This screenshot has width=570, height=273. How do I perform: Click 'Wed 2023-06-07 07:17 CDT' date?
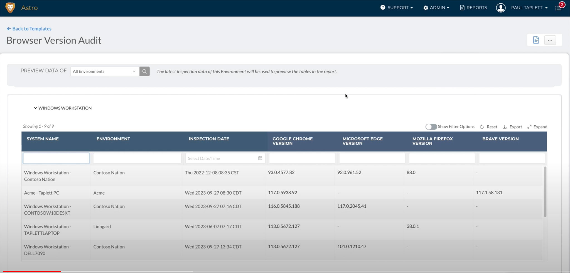pos(213,226)
